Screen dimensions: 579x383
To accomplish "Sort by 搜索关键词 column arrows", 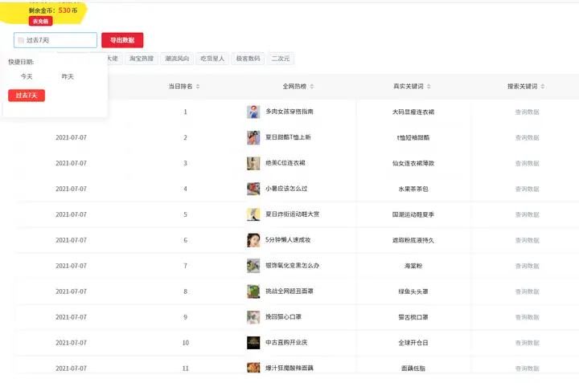I will [543, 86].
